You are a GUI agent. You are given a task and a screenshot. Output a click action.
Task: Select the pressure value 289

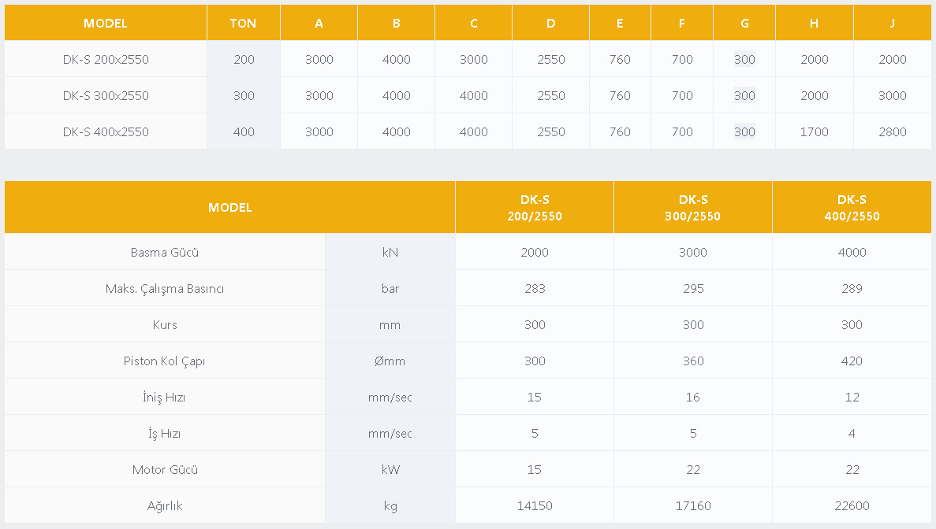point(852,289)
